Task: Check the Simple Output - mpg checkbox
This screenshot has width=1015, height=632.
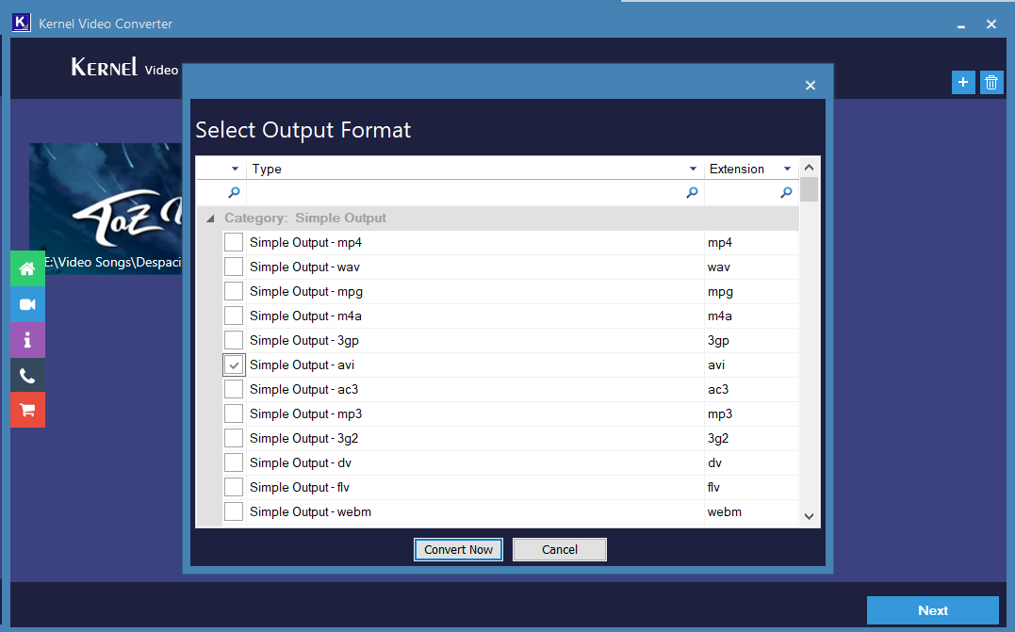Action: tap(234, 291)
